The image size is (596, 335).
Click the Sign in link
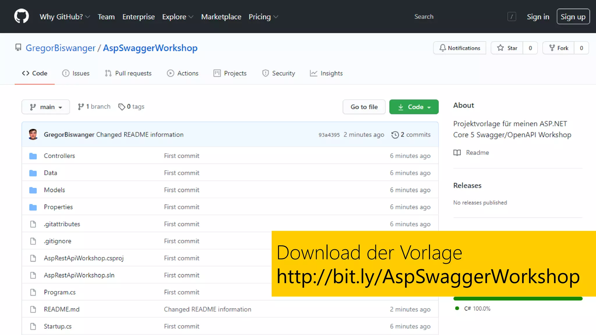point(538,17)
